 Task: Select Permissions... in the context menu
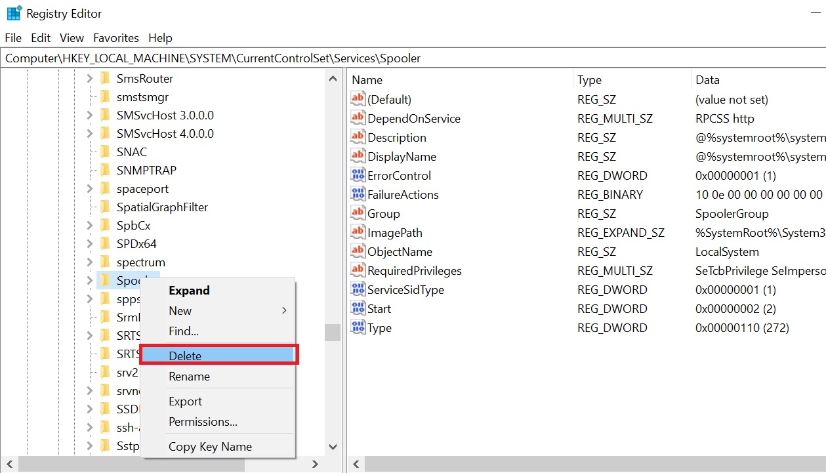[x=203, y=422]
